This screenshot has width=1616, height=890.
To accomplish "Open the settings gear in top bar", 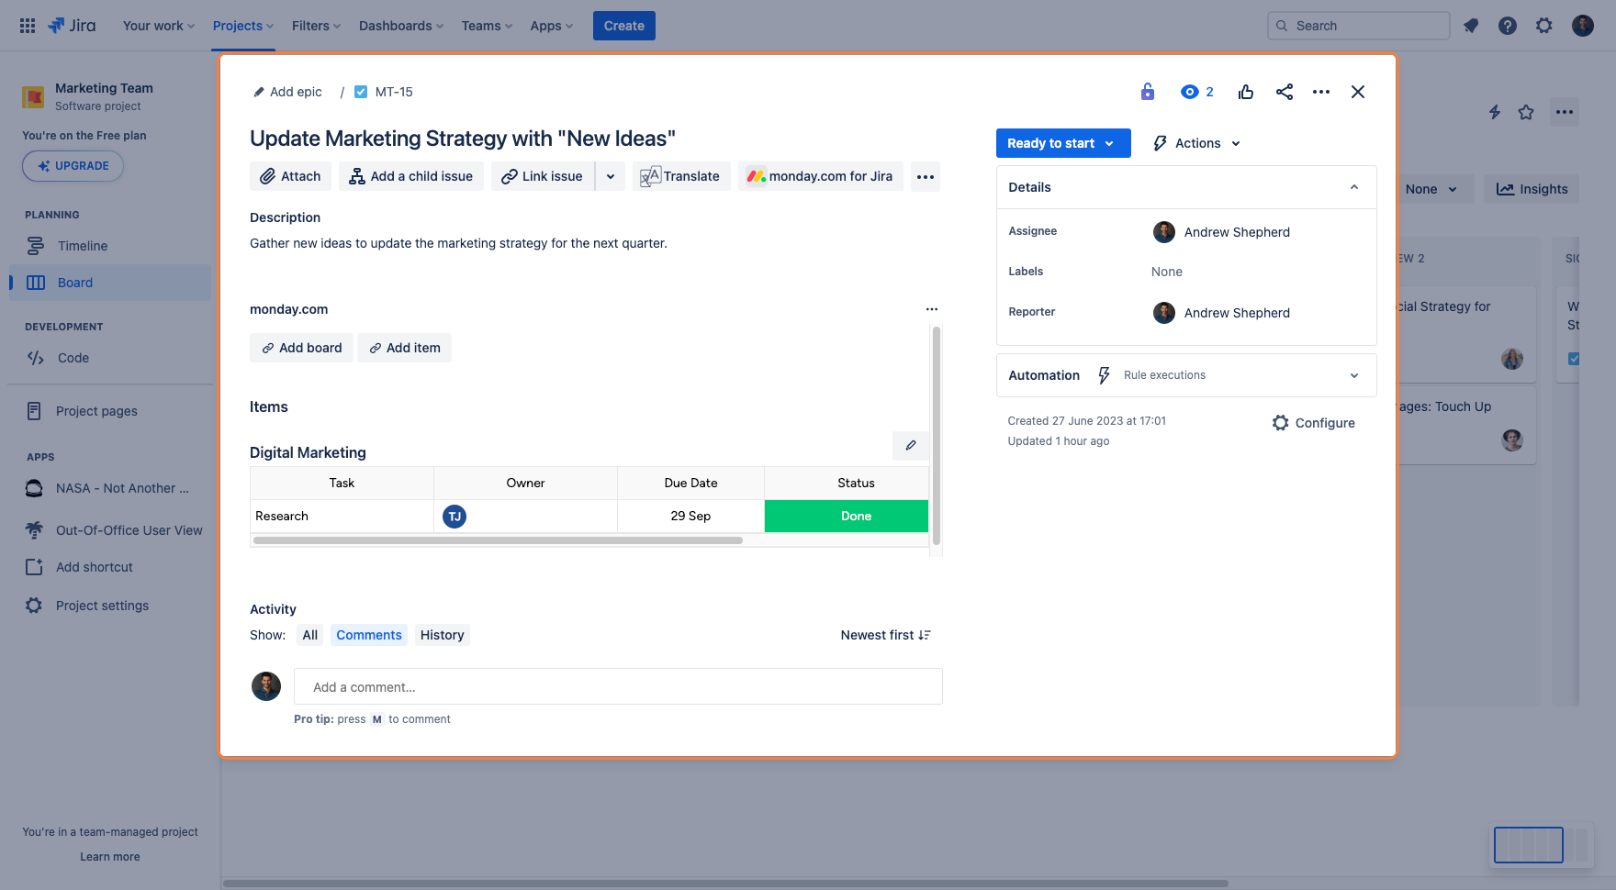I will [x=1544, y=26].
